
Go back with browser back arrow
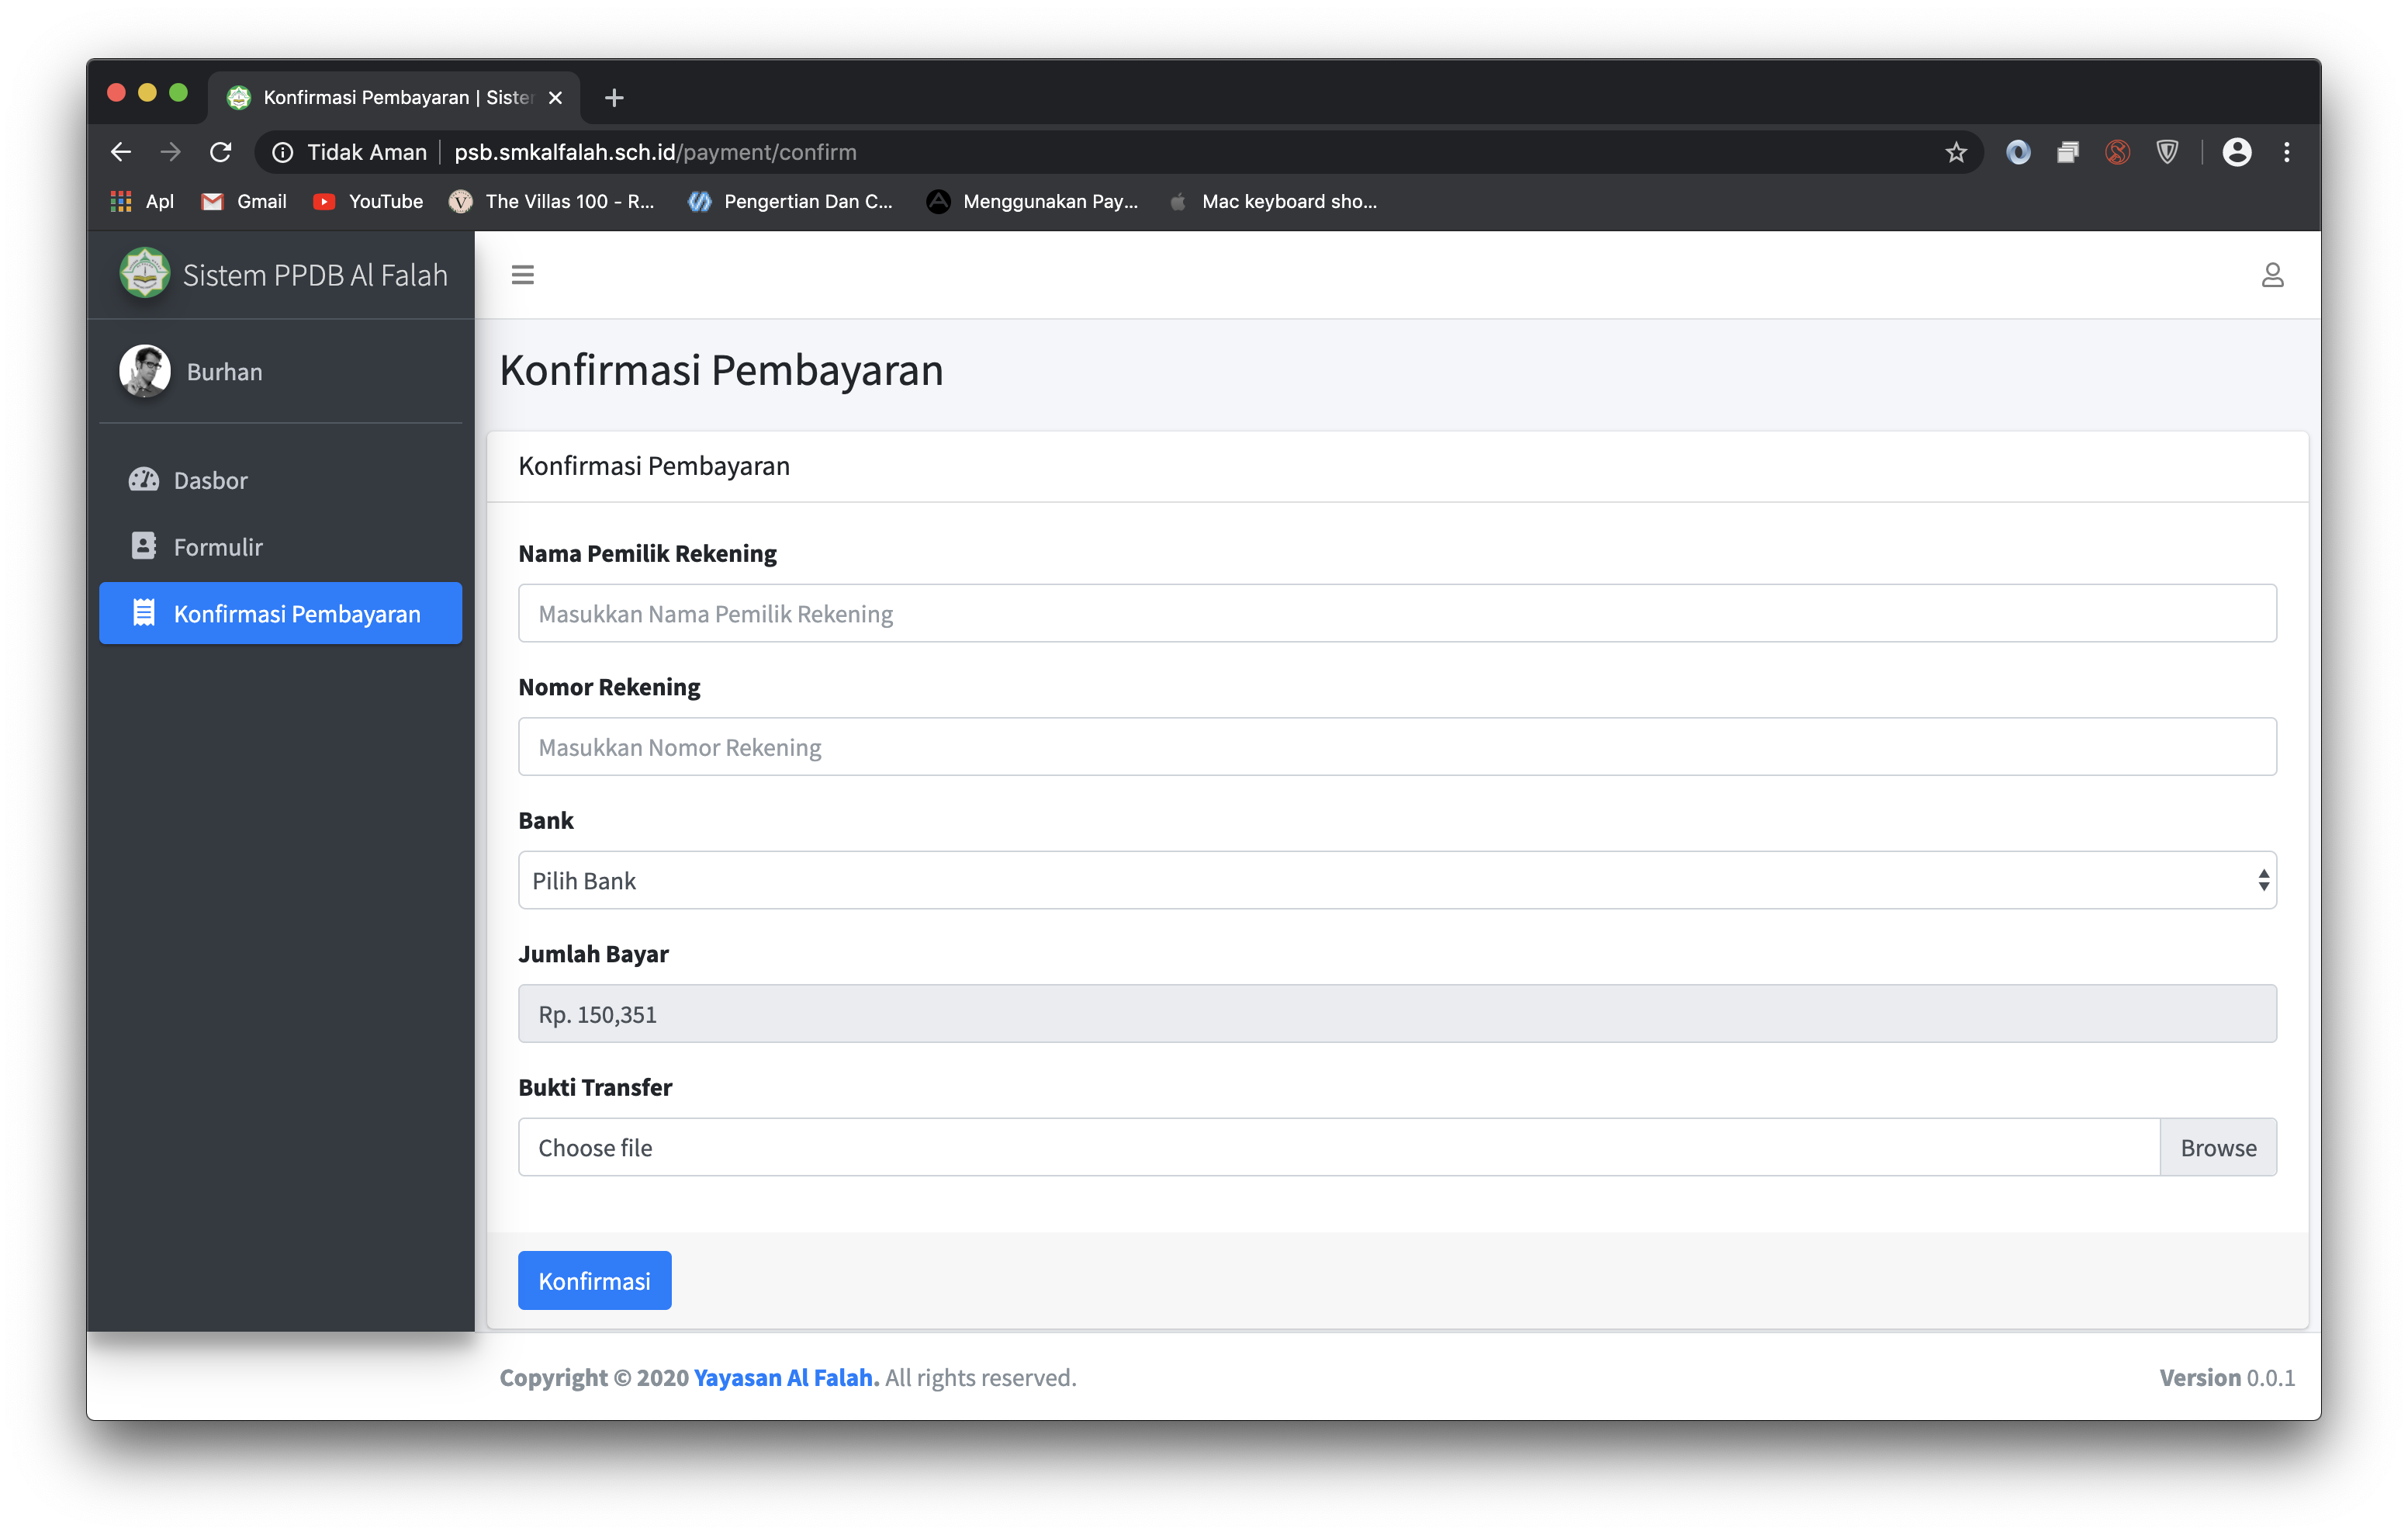point(121,152)
